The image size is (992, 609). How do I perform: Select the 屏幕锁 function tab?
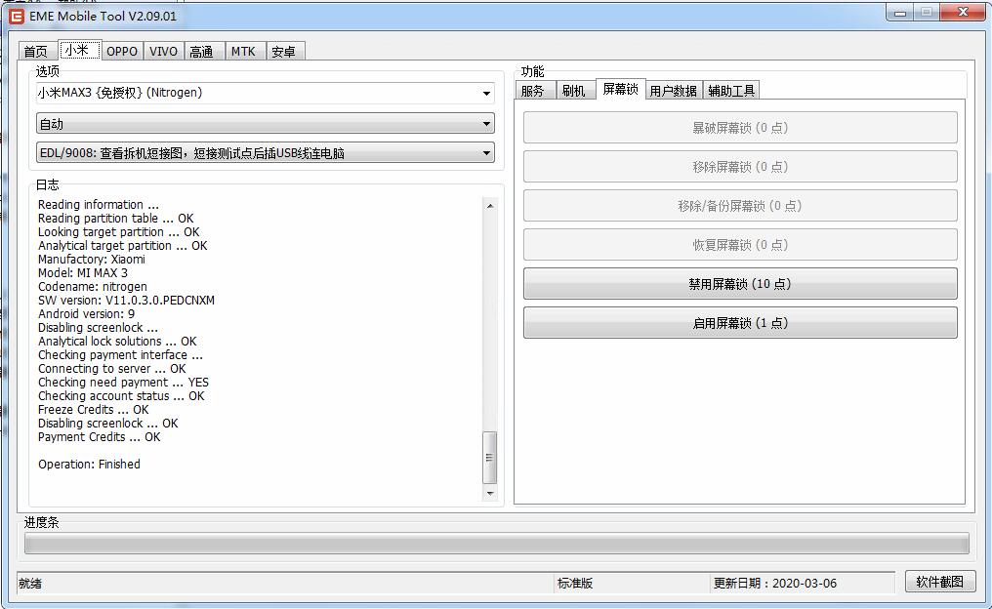[620, 89]
